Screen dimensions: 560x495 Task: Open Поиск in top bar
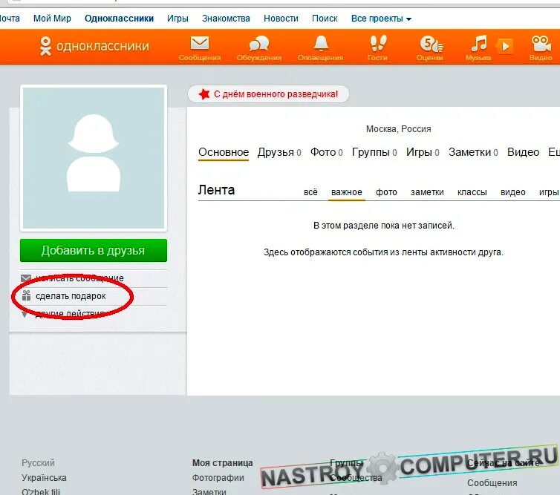click(325, 19)
